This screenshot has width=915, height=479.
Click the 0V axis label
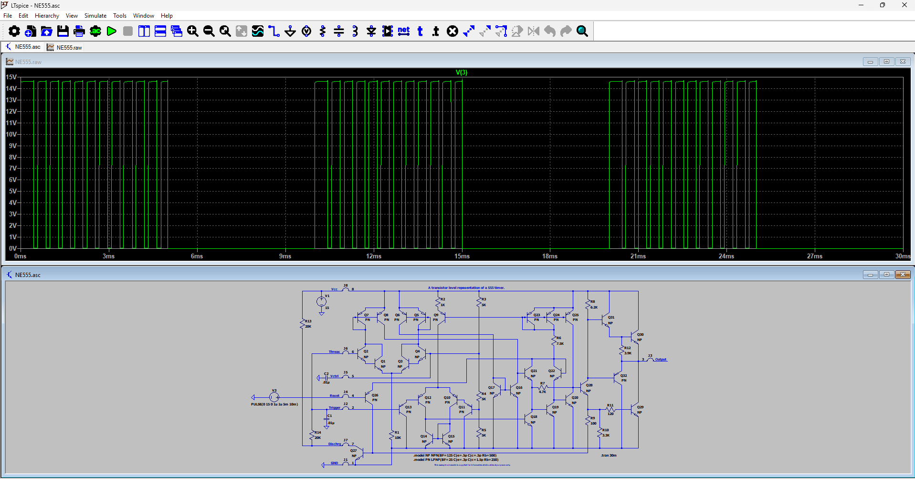pos(13,248)
